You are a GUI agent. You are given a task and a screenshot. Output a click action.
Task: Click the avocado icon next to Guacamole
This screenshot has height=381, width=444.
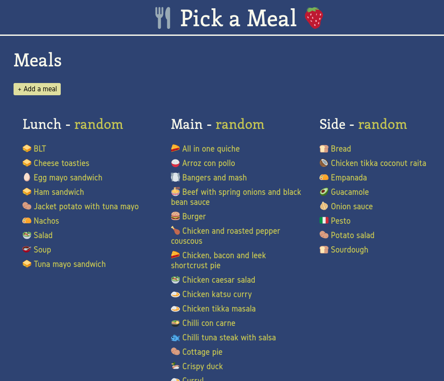[324, 192]
